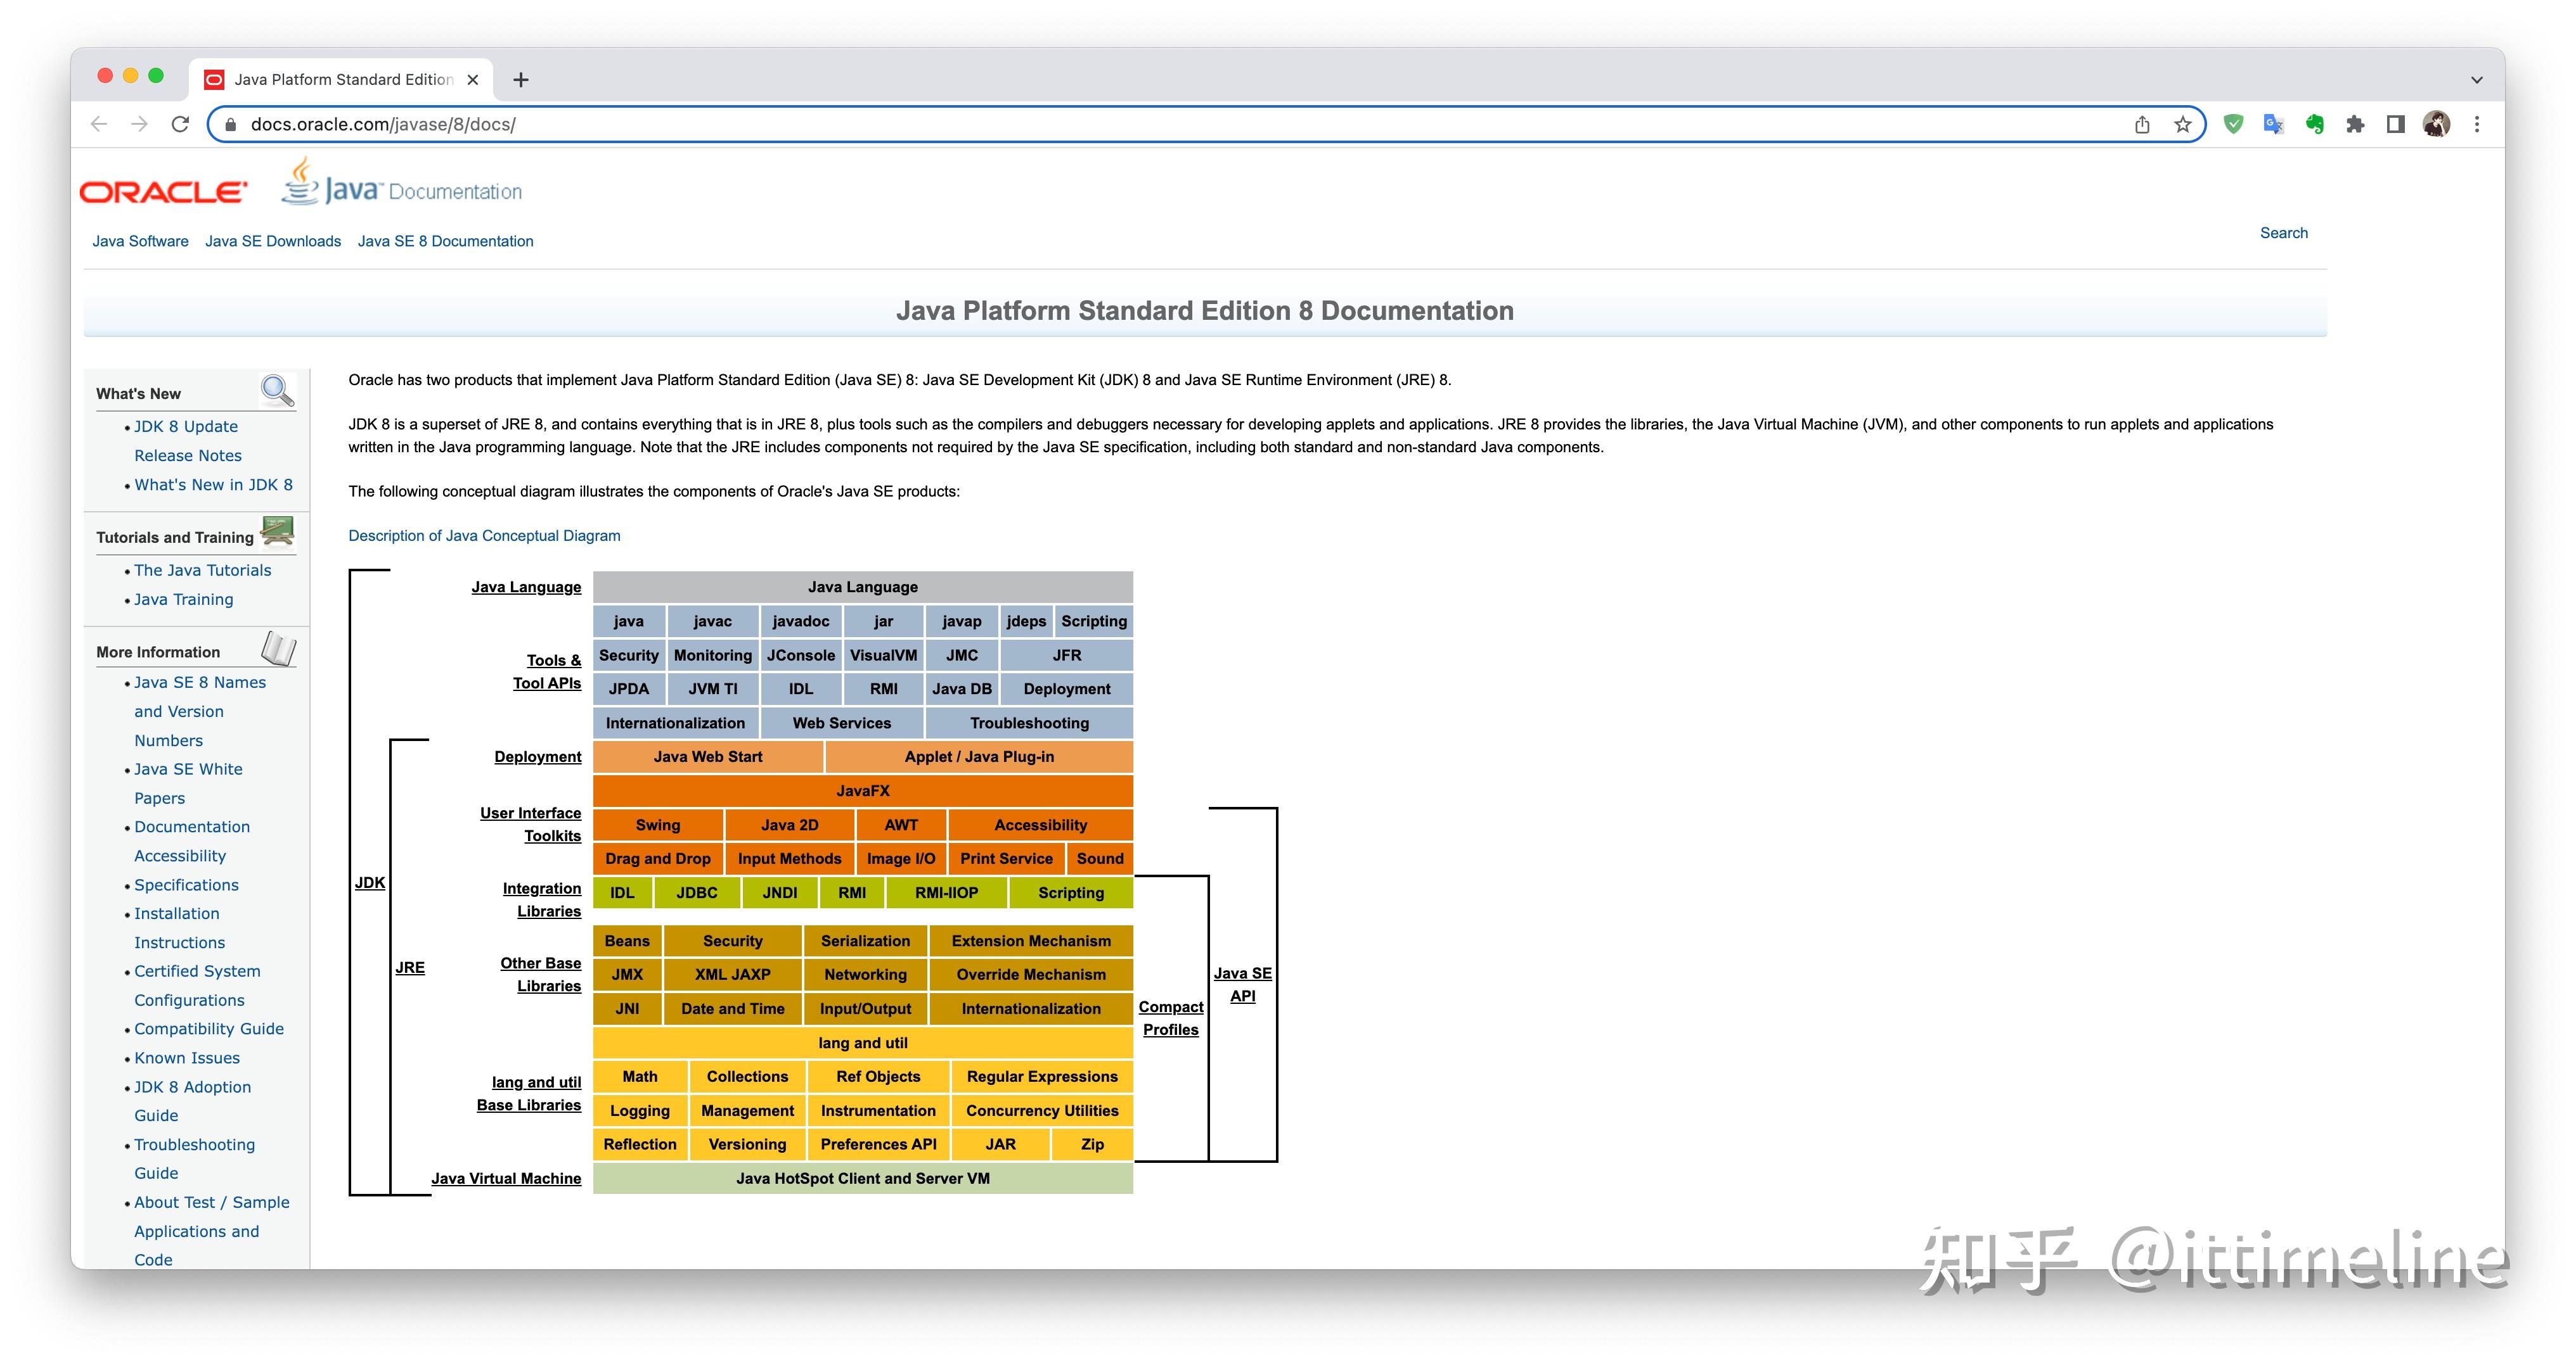Bookmark this page with the star icon
Screen dimensions: 2576x1363
(x=2182, y=124)
